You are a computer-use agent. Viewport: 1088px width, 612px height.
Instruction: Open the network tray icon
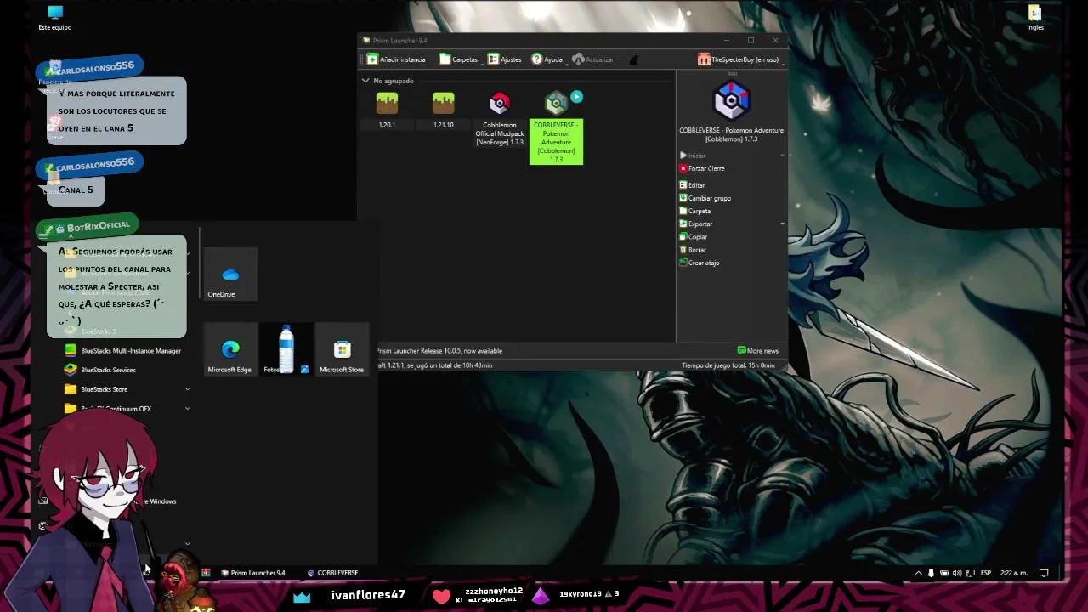(x=970, y=573)
